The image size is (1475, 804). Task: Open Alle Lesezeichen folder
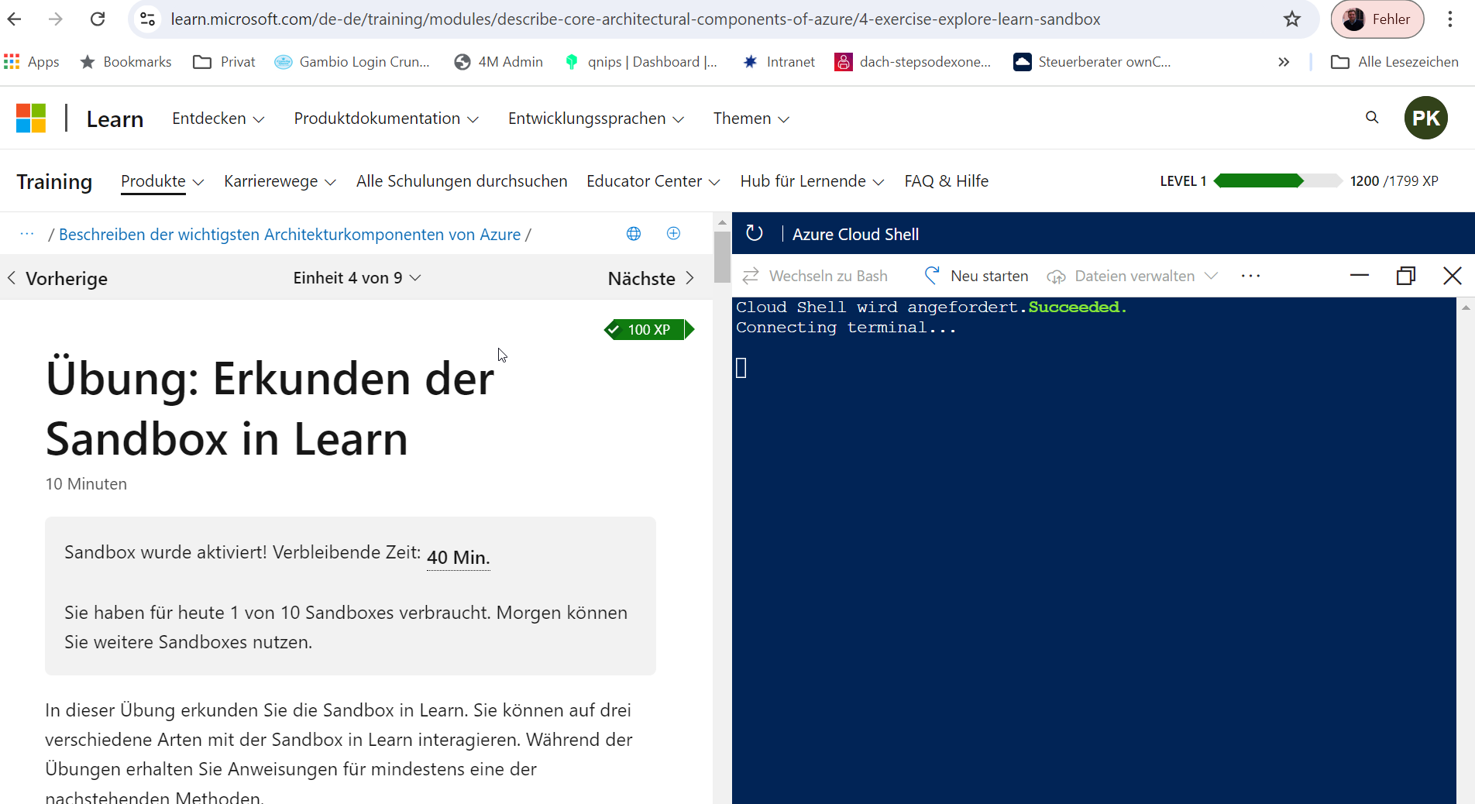coord(1394,62)
